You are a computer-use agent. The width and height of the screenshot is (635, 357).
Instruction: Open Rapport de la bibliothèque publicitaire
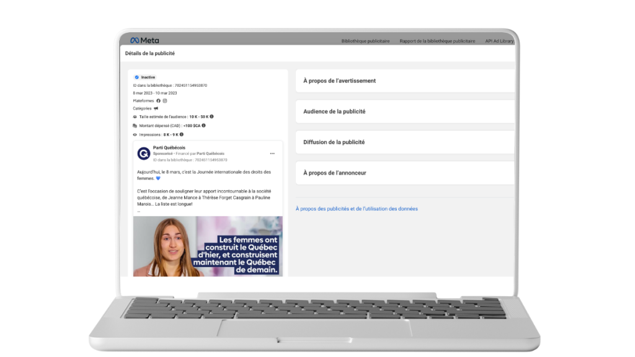click(x=437, y=41)
